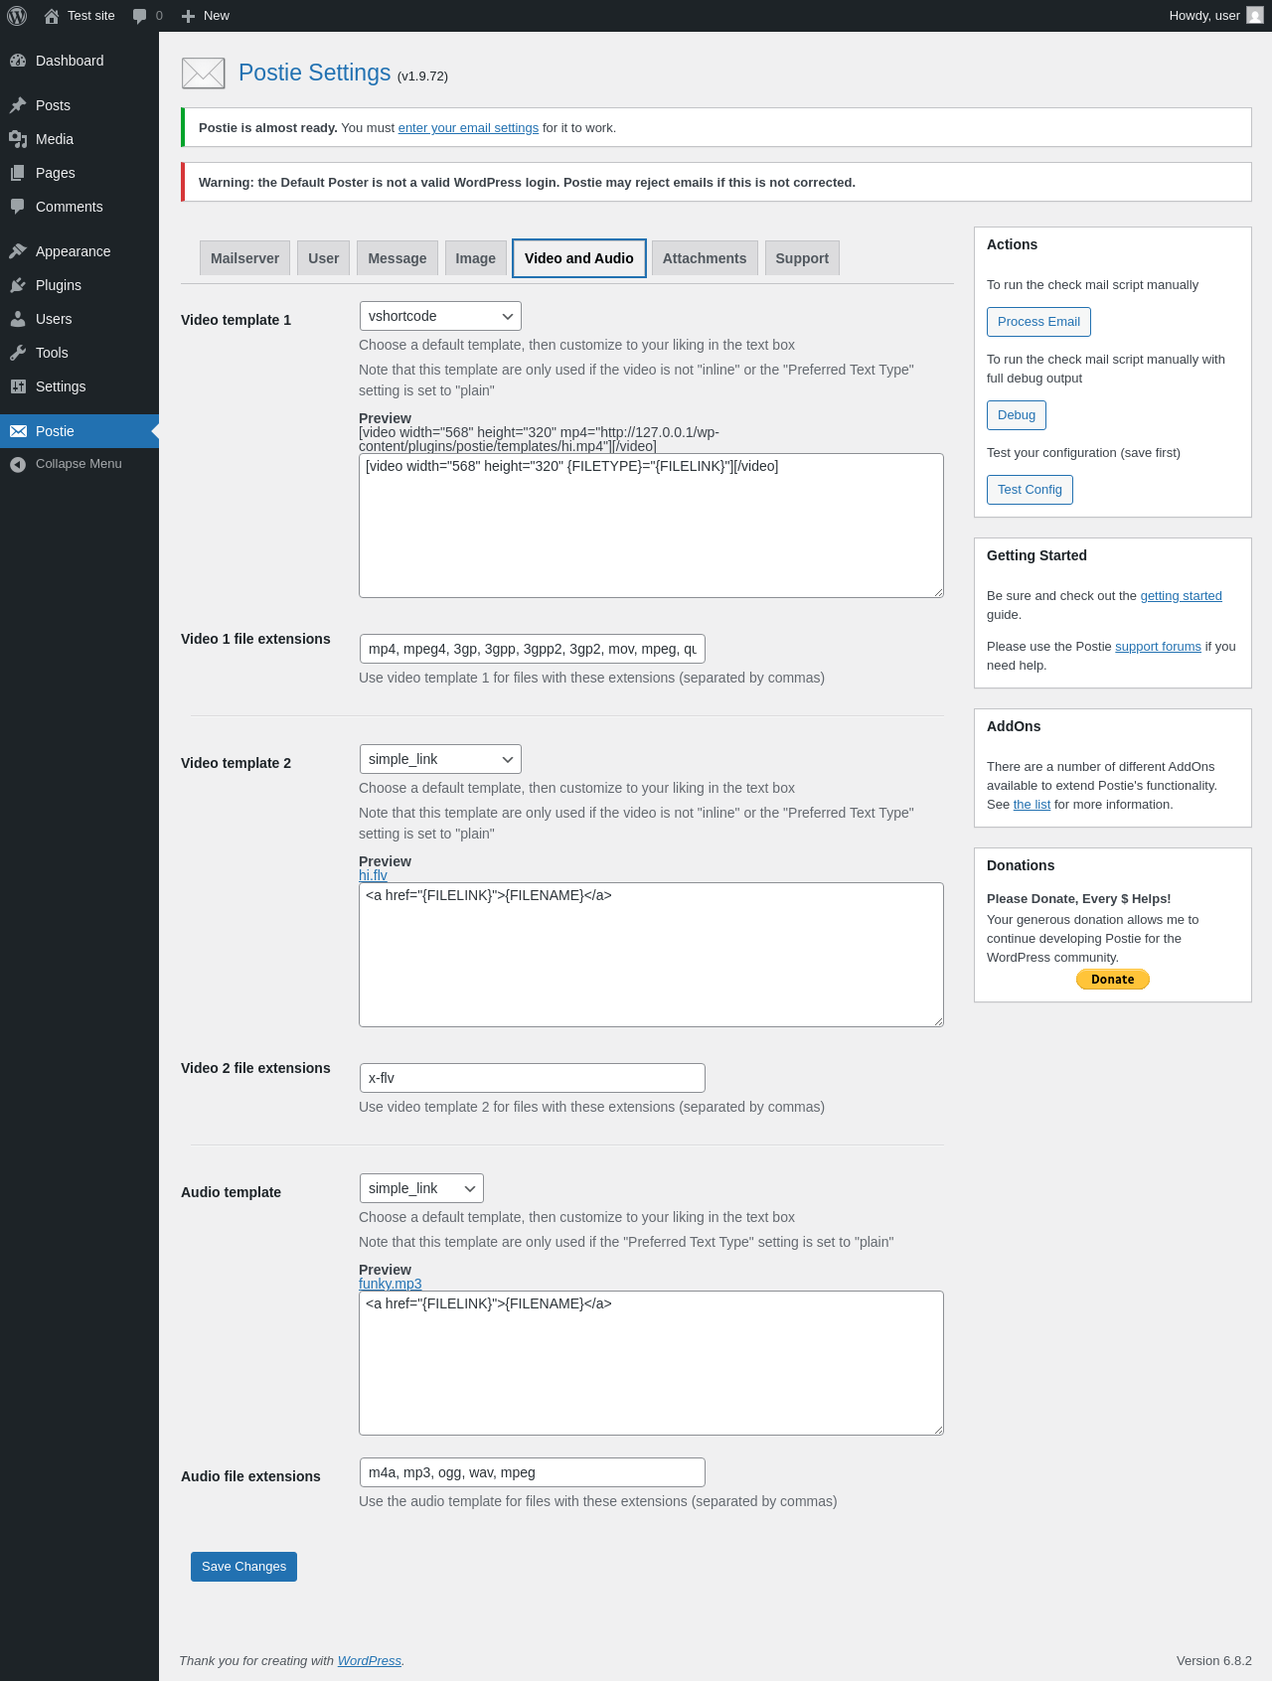Screen dimensions: 1272x1681
Task: Click the Tools wrench icon
Action: coord(18,353)
